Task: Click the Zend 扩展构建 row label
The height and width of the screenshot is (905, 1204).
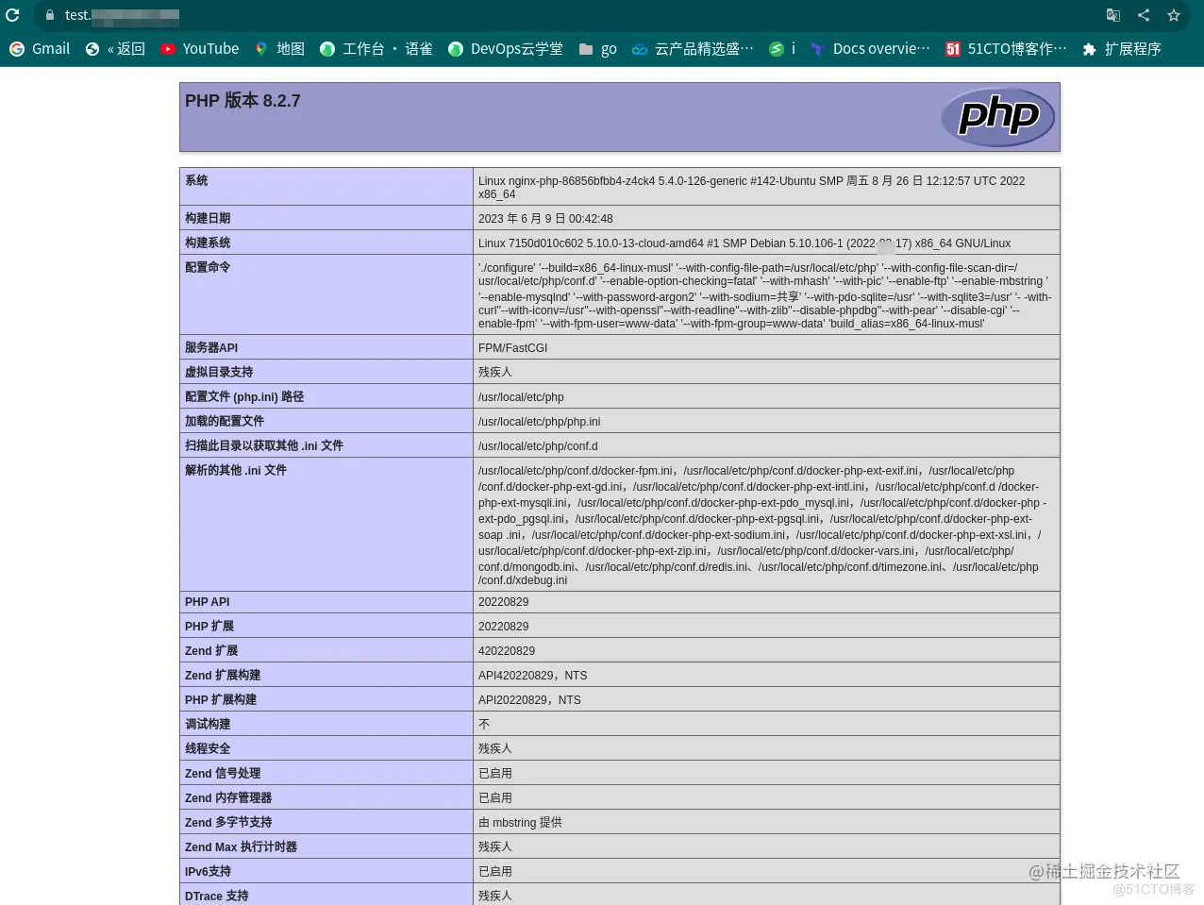Action: pos(223,676)
